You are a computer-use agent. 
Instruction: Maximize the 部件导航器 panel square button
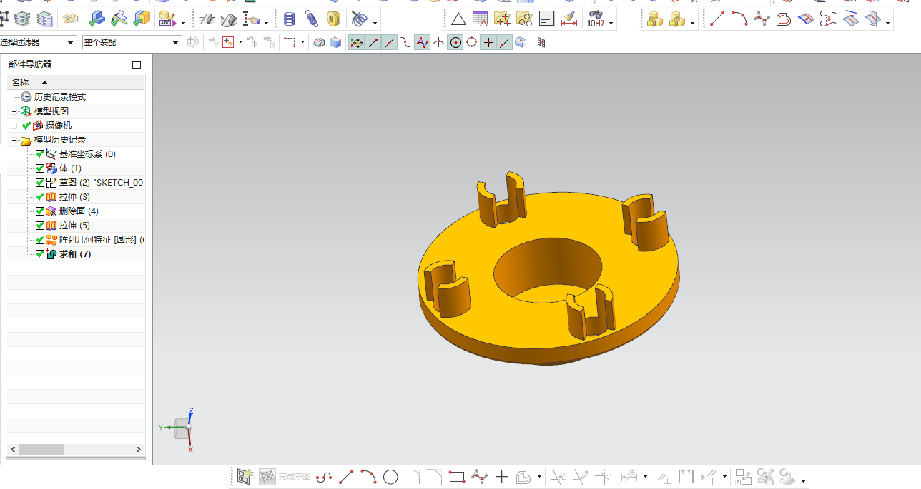point(137,64)
